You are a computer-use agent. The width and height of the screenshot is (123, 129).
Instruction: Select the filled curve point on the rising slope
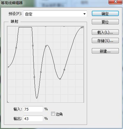64,70
